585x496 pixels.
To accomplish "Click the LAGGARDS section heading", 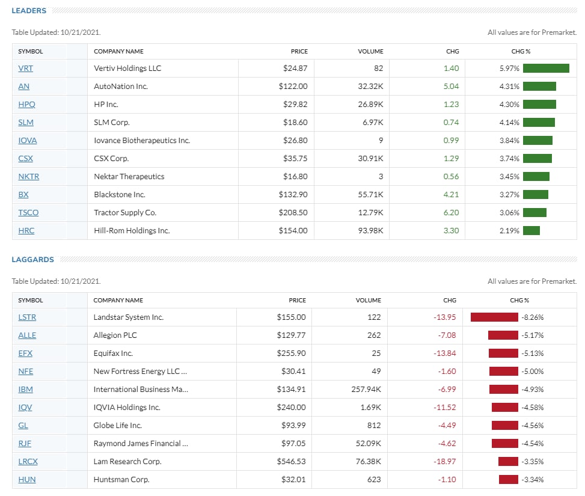I will [32, 260].
